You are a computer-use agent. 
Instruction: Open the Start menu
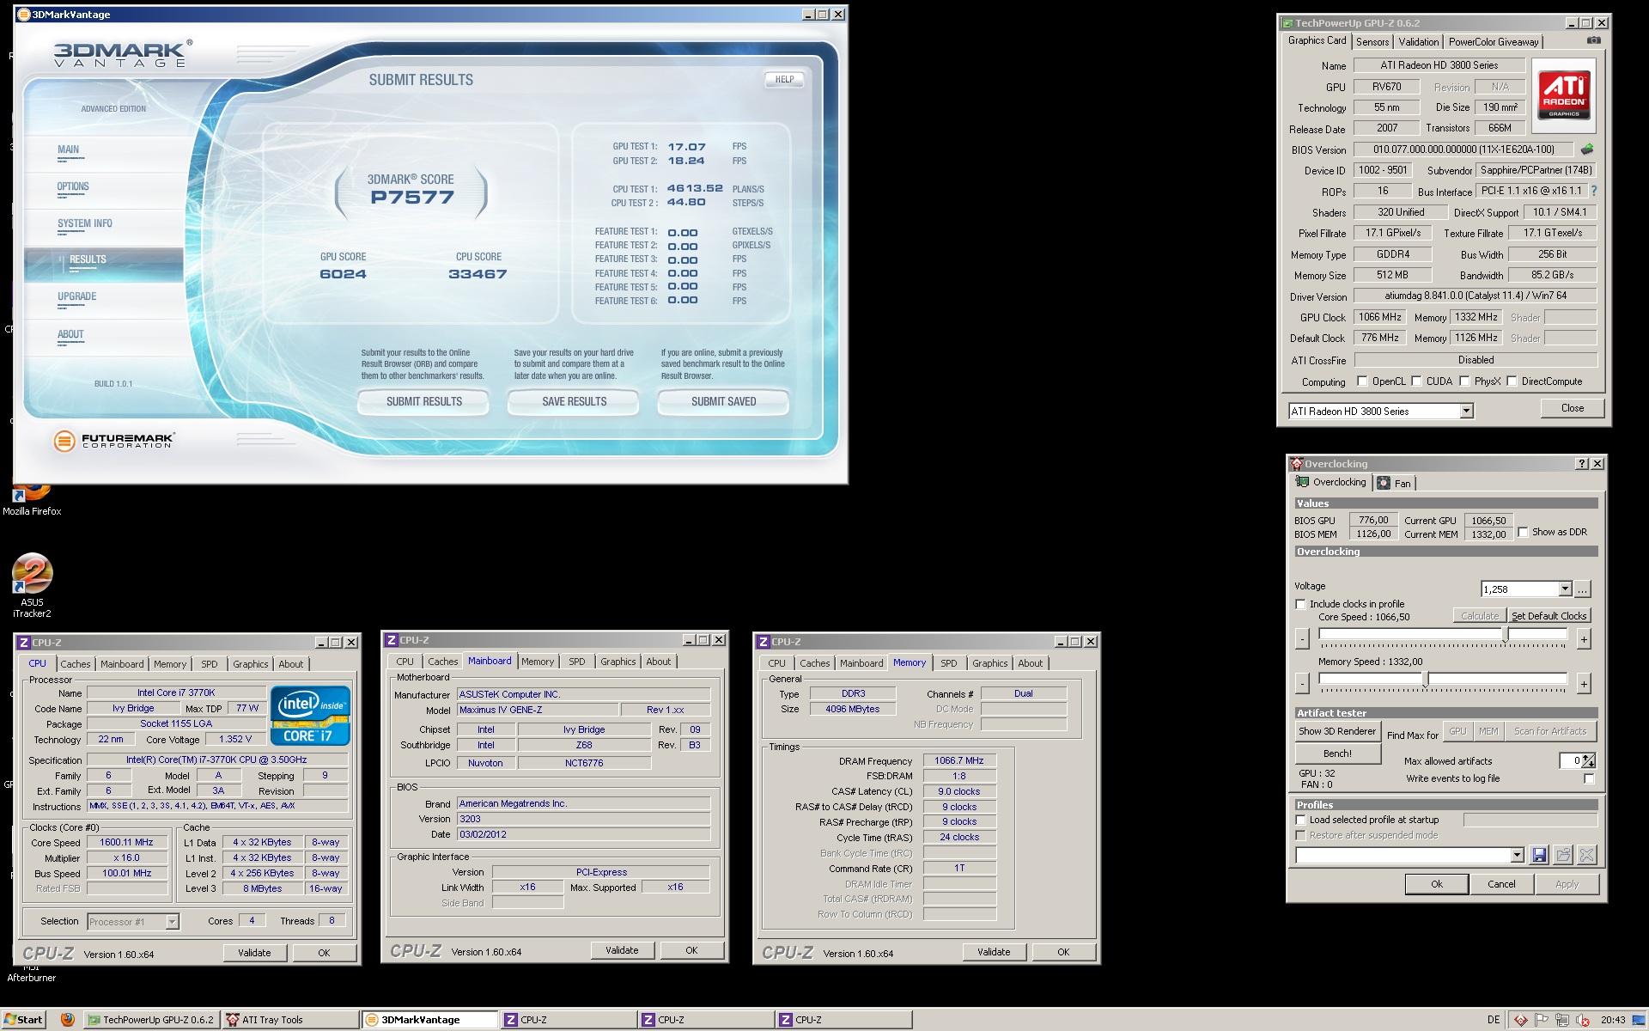(23, 1020)
